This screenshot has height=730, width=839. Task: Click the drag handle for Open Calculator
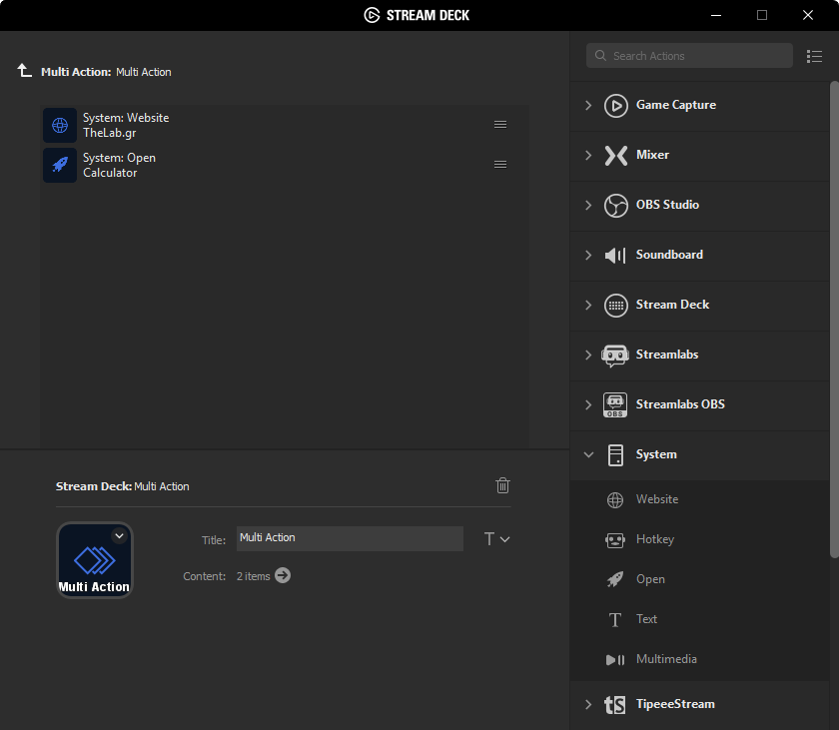coord(500,165)
